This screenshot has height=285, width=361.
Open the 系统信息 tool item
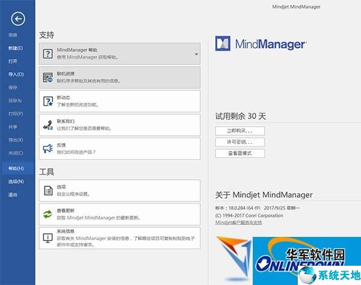(x=120, y=238)
